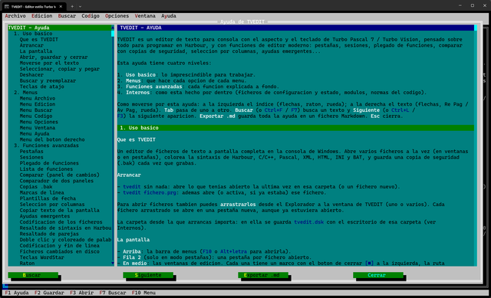This screenshot has height=298, width=491.
Task: Select 'Menu Opciones' index entry
Action: point(39,122)
